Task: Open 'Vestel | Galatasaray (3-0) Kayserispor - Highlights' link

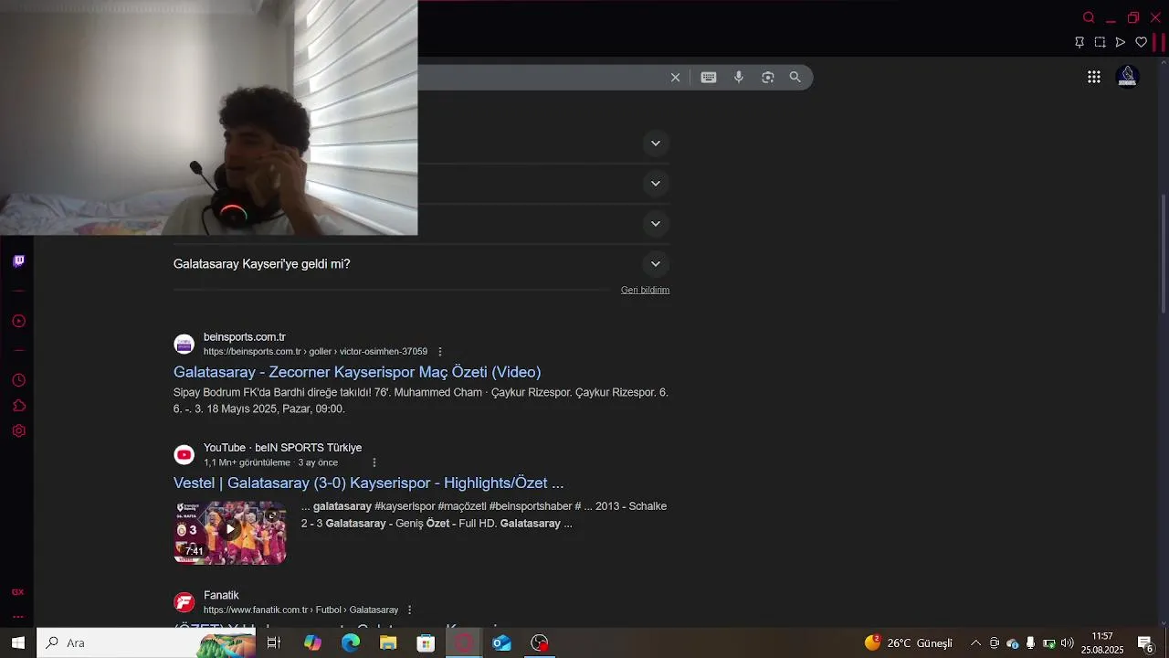Action: tap(368, 483)
